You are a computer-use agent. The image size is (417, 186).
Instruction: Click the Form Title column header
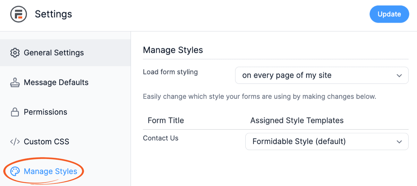[x=166, y=121]
